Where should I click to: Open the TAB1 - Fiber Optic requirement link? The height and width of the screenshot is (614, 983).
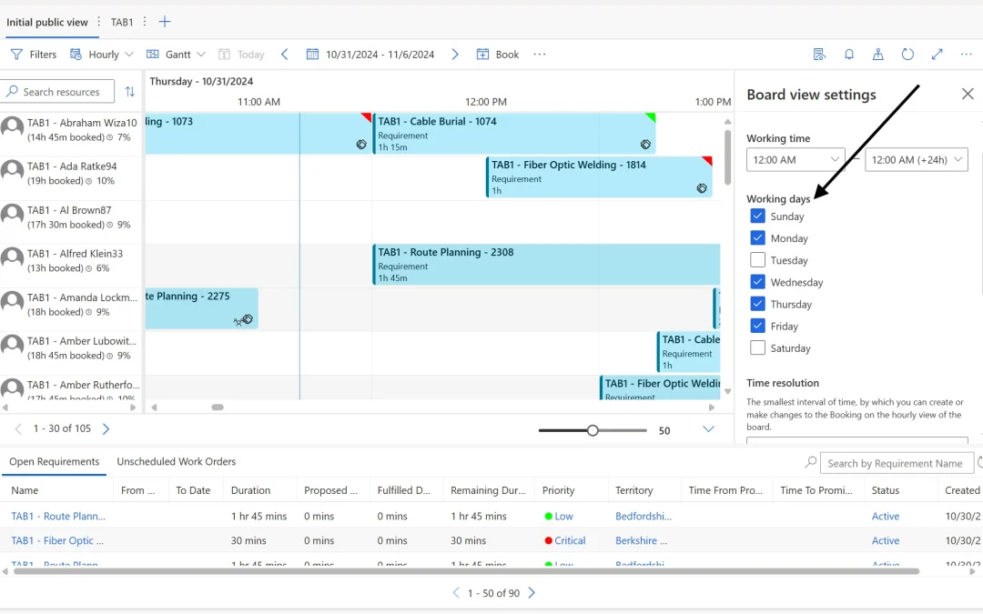coord(57,540)
